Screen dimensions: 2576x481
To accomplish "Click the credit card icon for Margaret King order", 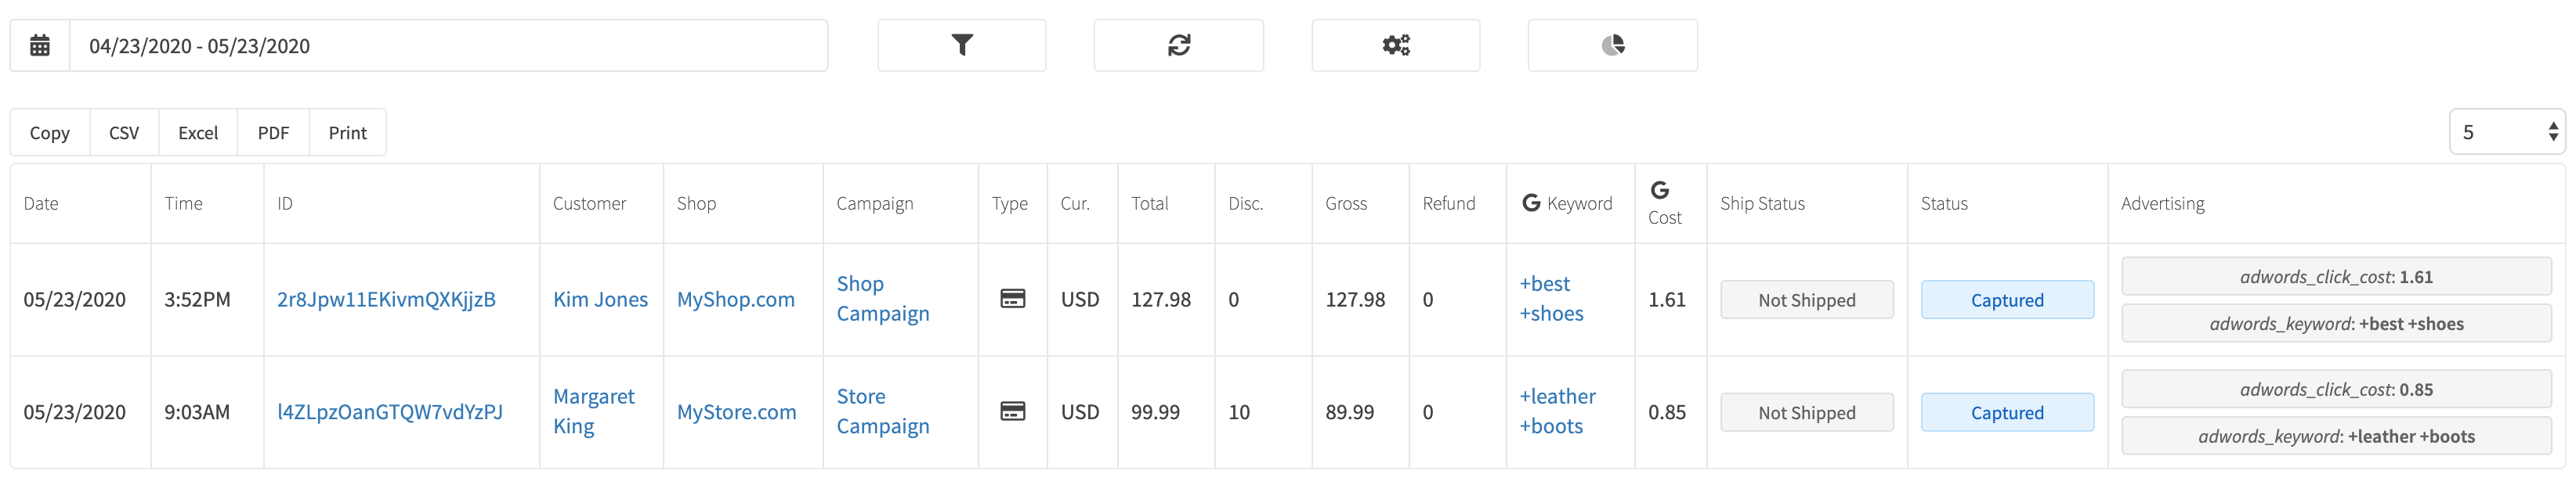I will [x=1012, y=411].
